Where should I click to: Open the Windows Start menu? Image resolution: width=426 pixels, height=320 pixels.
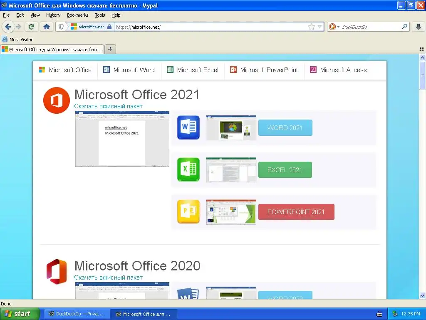click(20, 314)
